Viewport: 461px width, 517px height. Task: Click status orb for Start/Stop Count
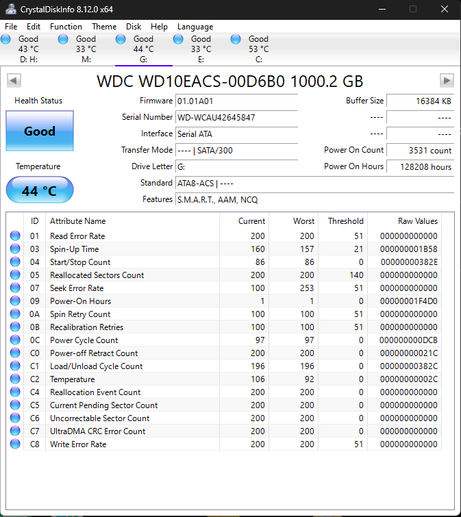[15, 262]
